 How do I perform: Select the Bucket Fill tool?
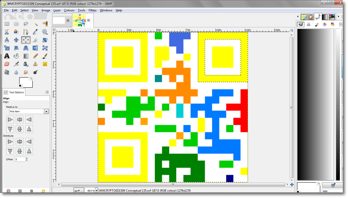pyautogui.click(x=16, y=56)
